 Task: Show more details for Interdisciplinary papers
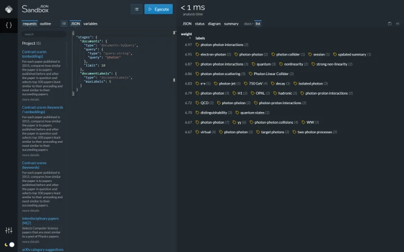(31, 242)
